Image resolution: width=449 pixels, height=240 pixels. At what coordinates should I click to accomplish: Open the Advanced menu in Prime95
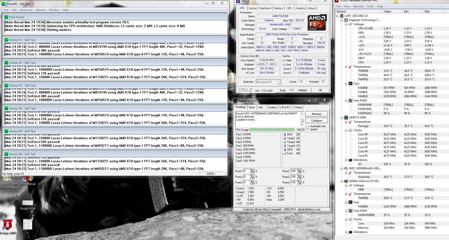tap(26, 10)
